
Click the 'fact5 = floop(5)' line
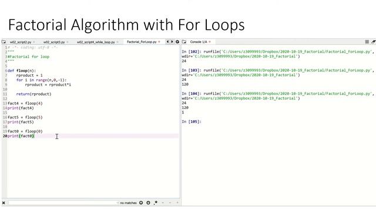pyautogui.click(x=25, y=117)
